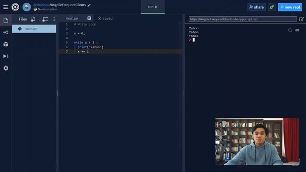Click the @Sharippu username link
The width and height of the screenshot is (306, 172).
tap(42, 5)
